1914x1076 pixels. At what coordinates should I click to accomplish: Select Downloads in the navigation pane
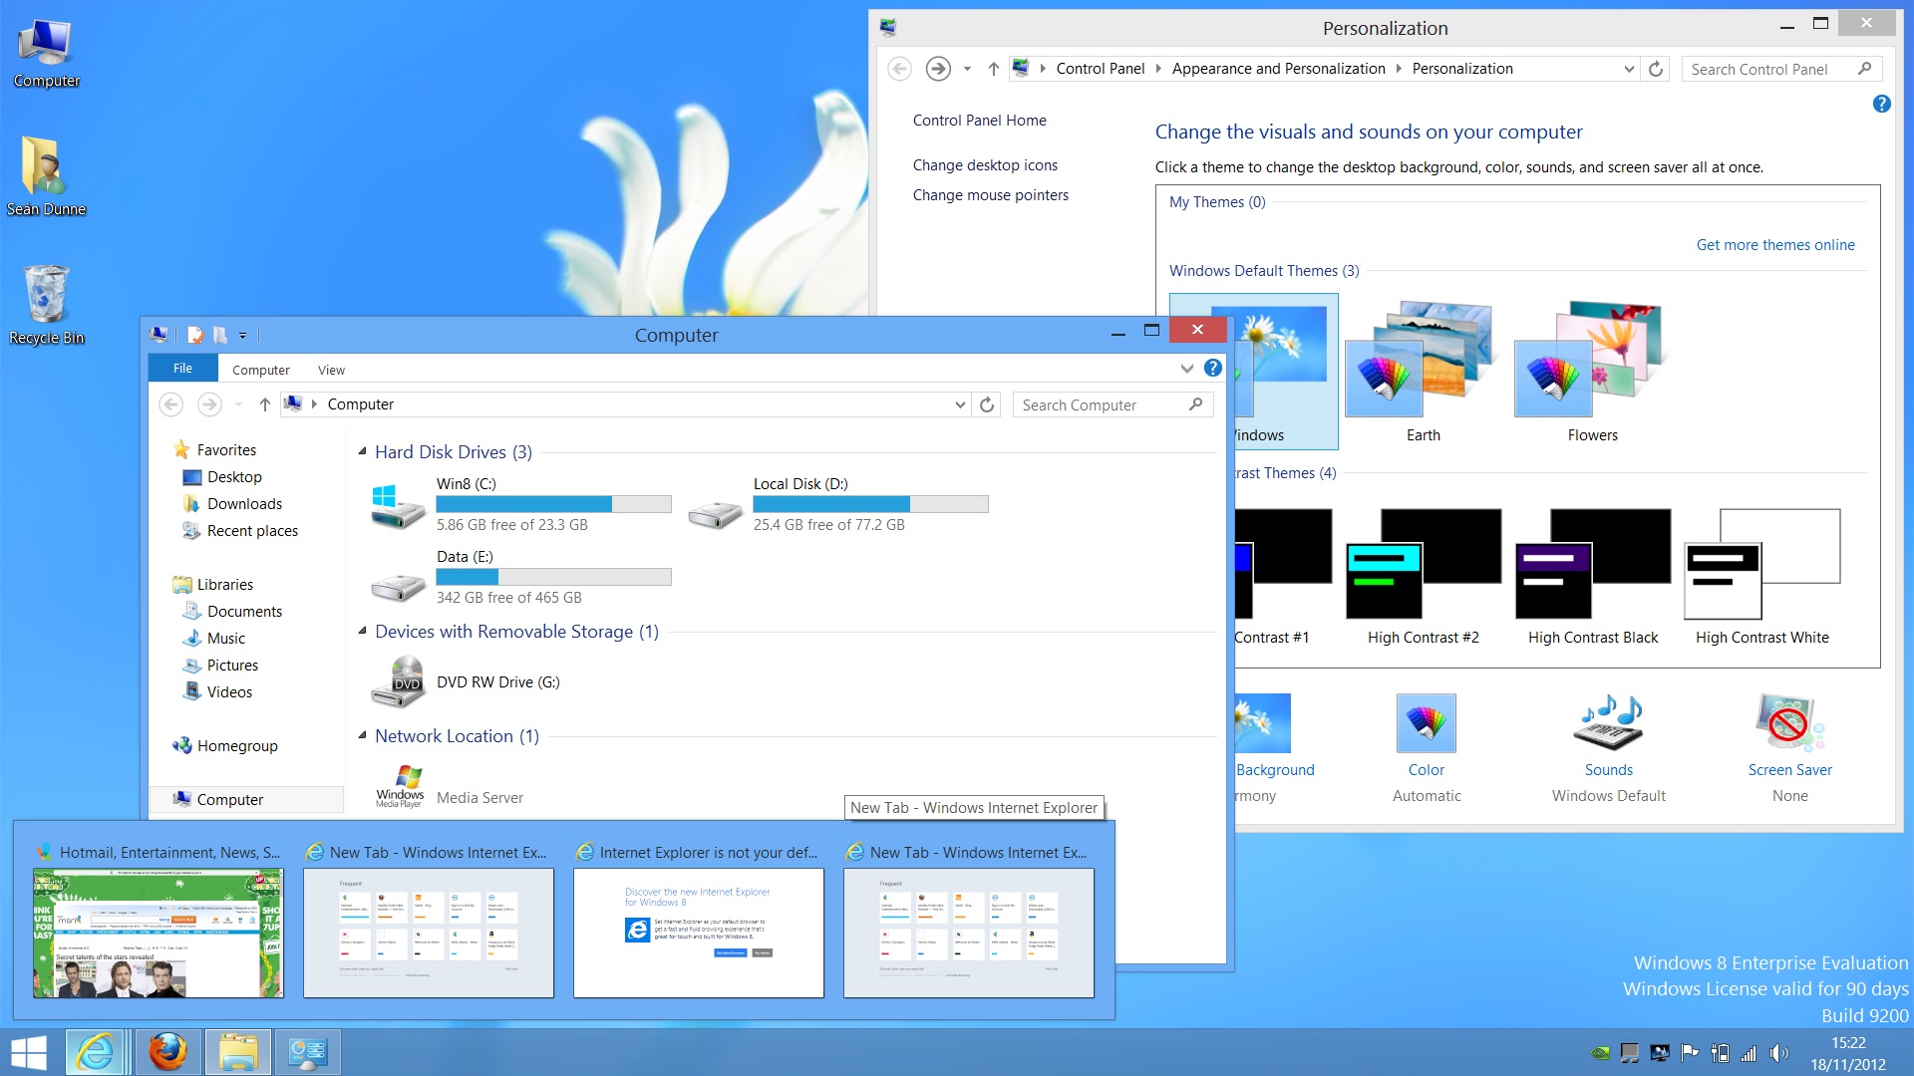244,504
